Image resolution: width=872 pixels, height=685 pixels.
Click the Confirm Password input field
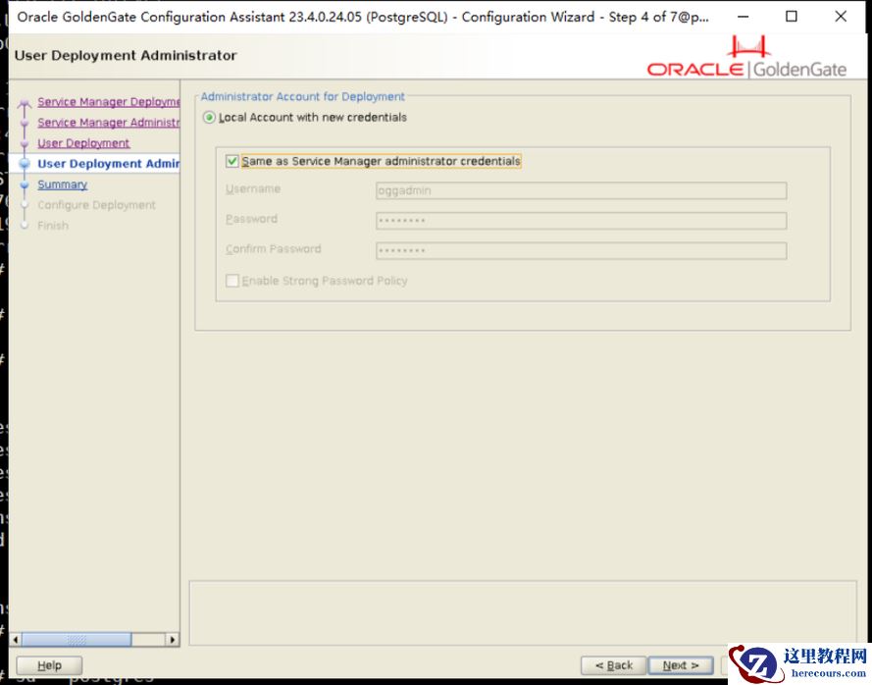point(581,250)
